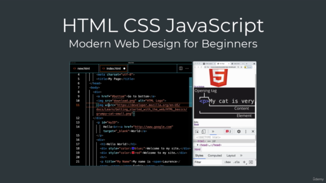Click the grumpy cat element diagram image
Viewport: 326px width, 183px height.
point(224,103)
